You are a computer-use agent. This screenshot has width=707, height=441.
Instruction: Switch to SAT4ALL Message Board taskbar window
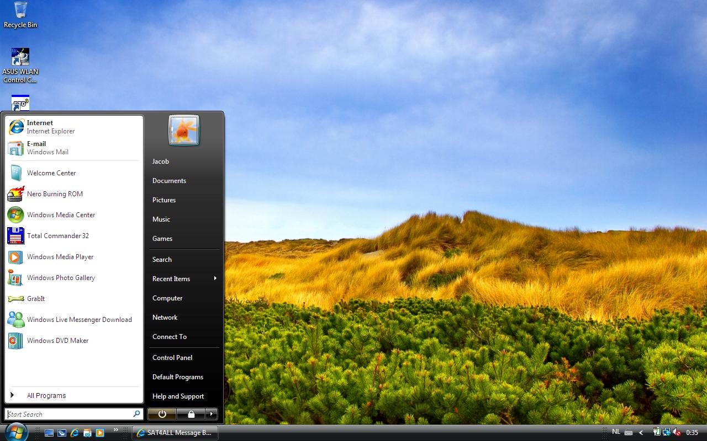point(175,433)
